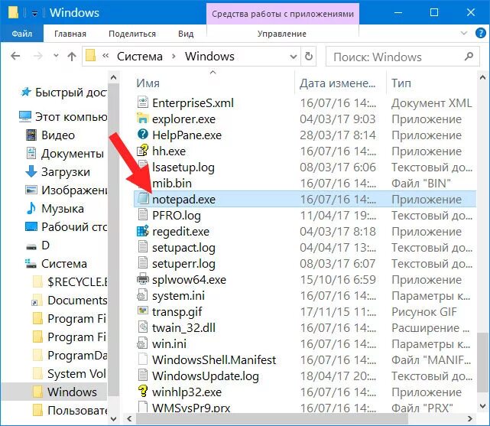Screen dimensions: 490x426
Task: Click the splwow64.exe printer icon
Action: point(142,279)
